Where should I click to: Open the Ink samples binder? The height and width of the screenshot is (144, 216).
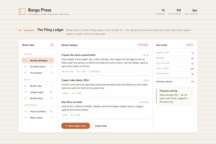click(38, 73)
